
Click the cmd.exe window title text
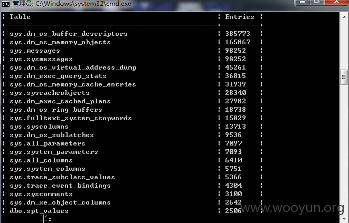pos(72,4)
